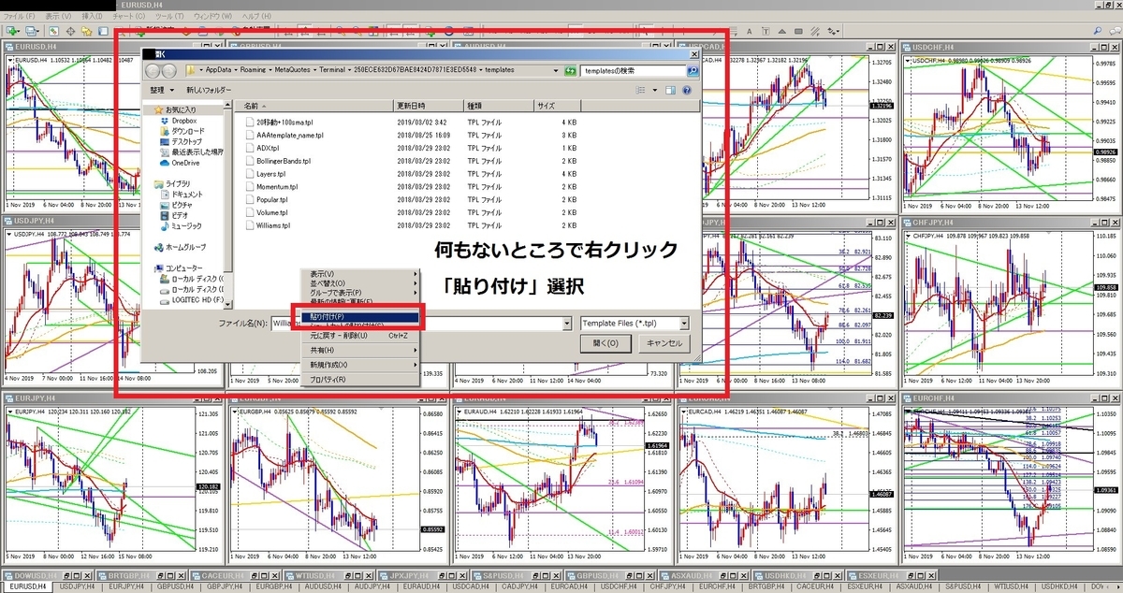Toggle the preview pane icon
Viewport: 1123px width, 593px height.
point(669,90)
